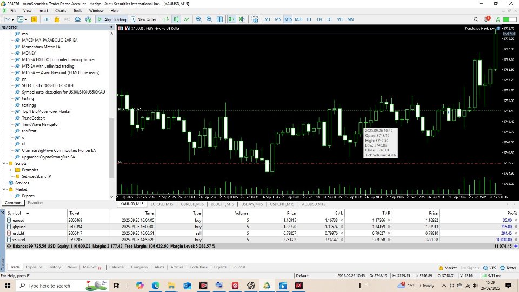Select the SetFixedSLandTP script

click(36, 176)
